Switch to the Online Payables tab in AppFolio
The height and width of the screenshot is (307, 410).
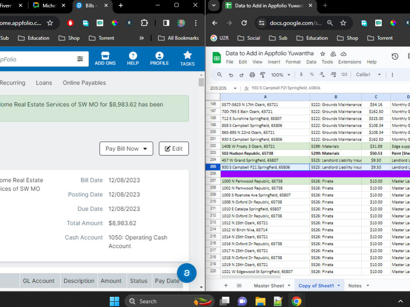(x=84, y=83)
